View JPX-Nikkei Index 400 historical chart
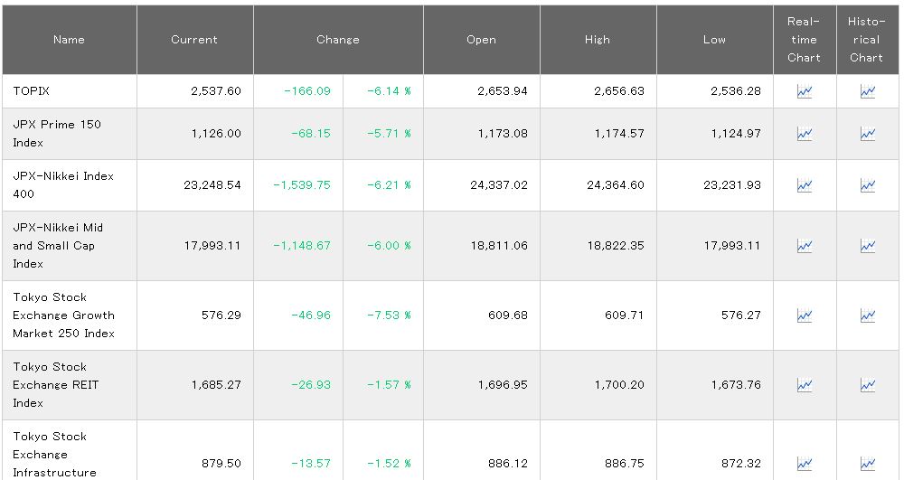 [867, 185]
